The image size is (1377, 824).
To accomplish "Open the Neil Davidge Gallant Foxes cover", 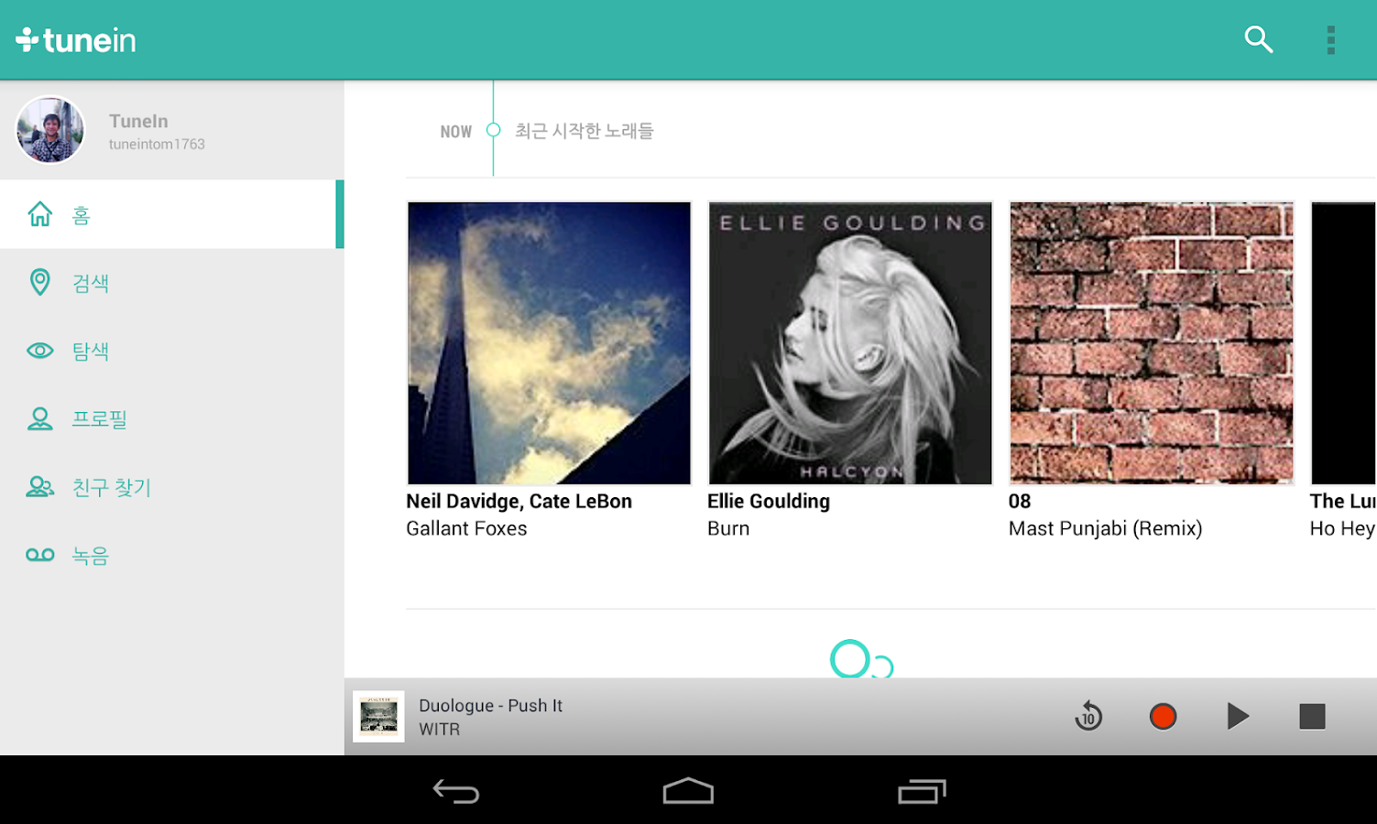I will click(548, 342).
